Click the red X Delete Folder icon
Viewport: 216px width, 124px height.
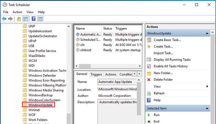click(149, 80)
